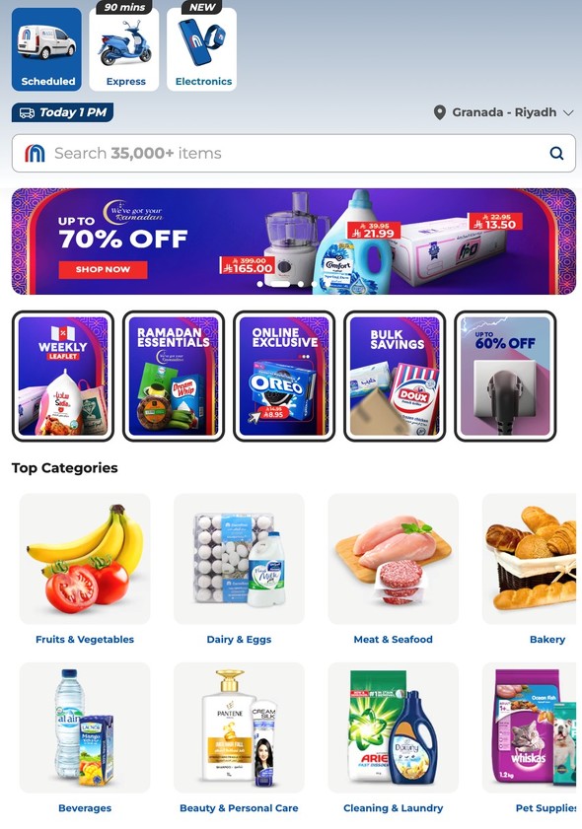This screenshot has height=829, width=582.
Task: Open the Up to 60% Off tile
Action: (505, 376)
